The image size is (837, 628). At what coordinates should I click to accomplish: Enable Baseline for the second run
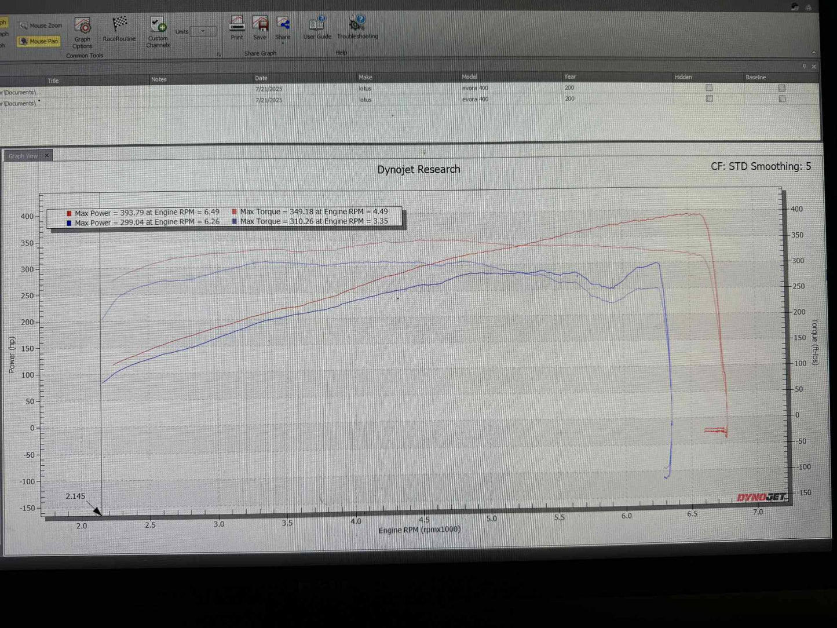click(x=782, y=99)
